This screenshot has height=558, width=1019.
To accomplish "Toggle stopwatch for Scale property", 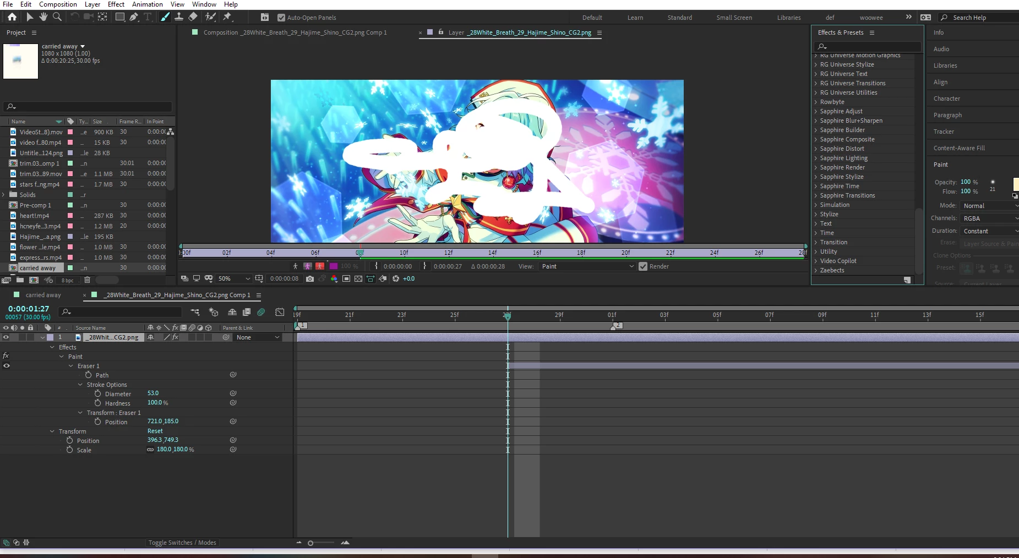I will [70, 450].
